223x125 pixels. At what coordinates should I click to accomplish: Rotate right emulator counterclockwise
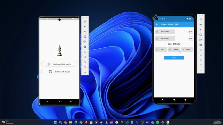tap(201, 35)
